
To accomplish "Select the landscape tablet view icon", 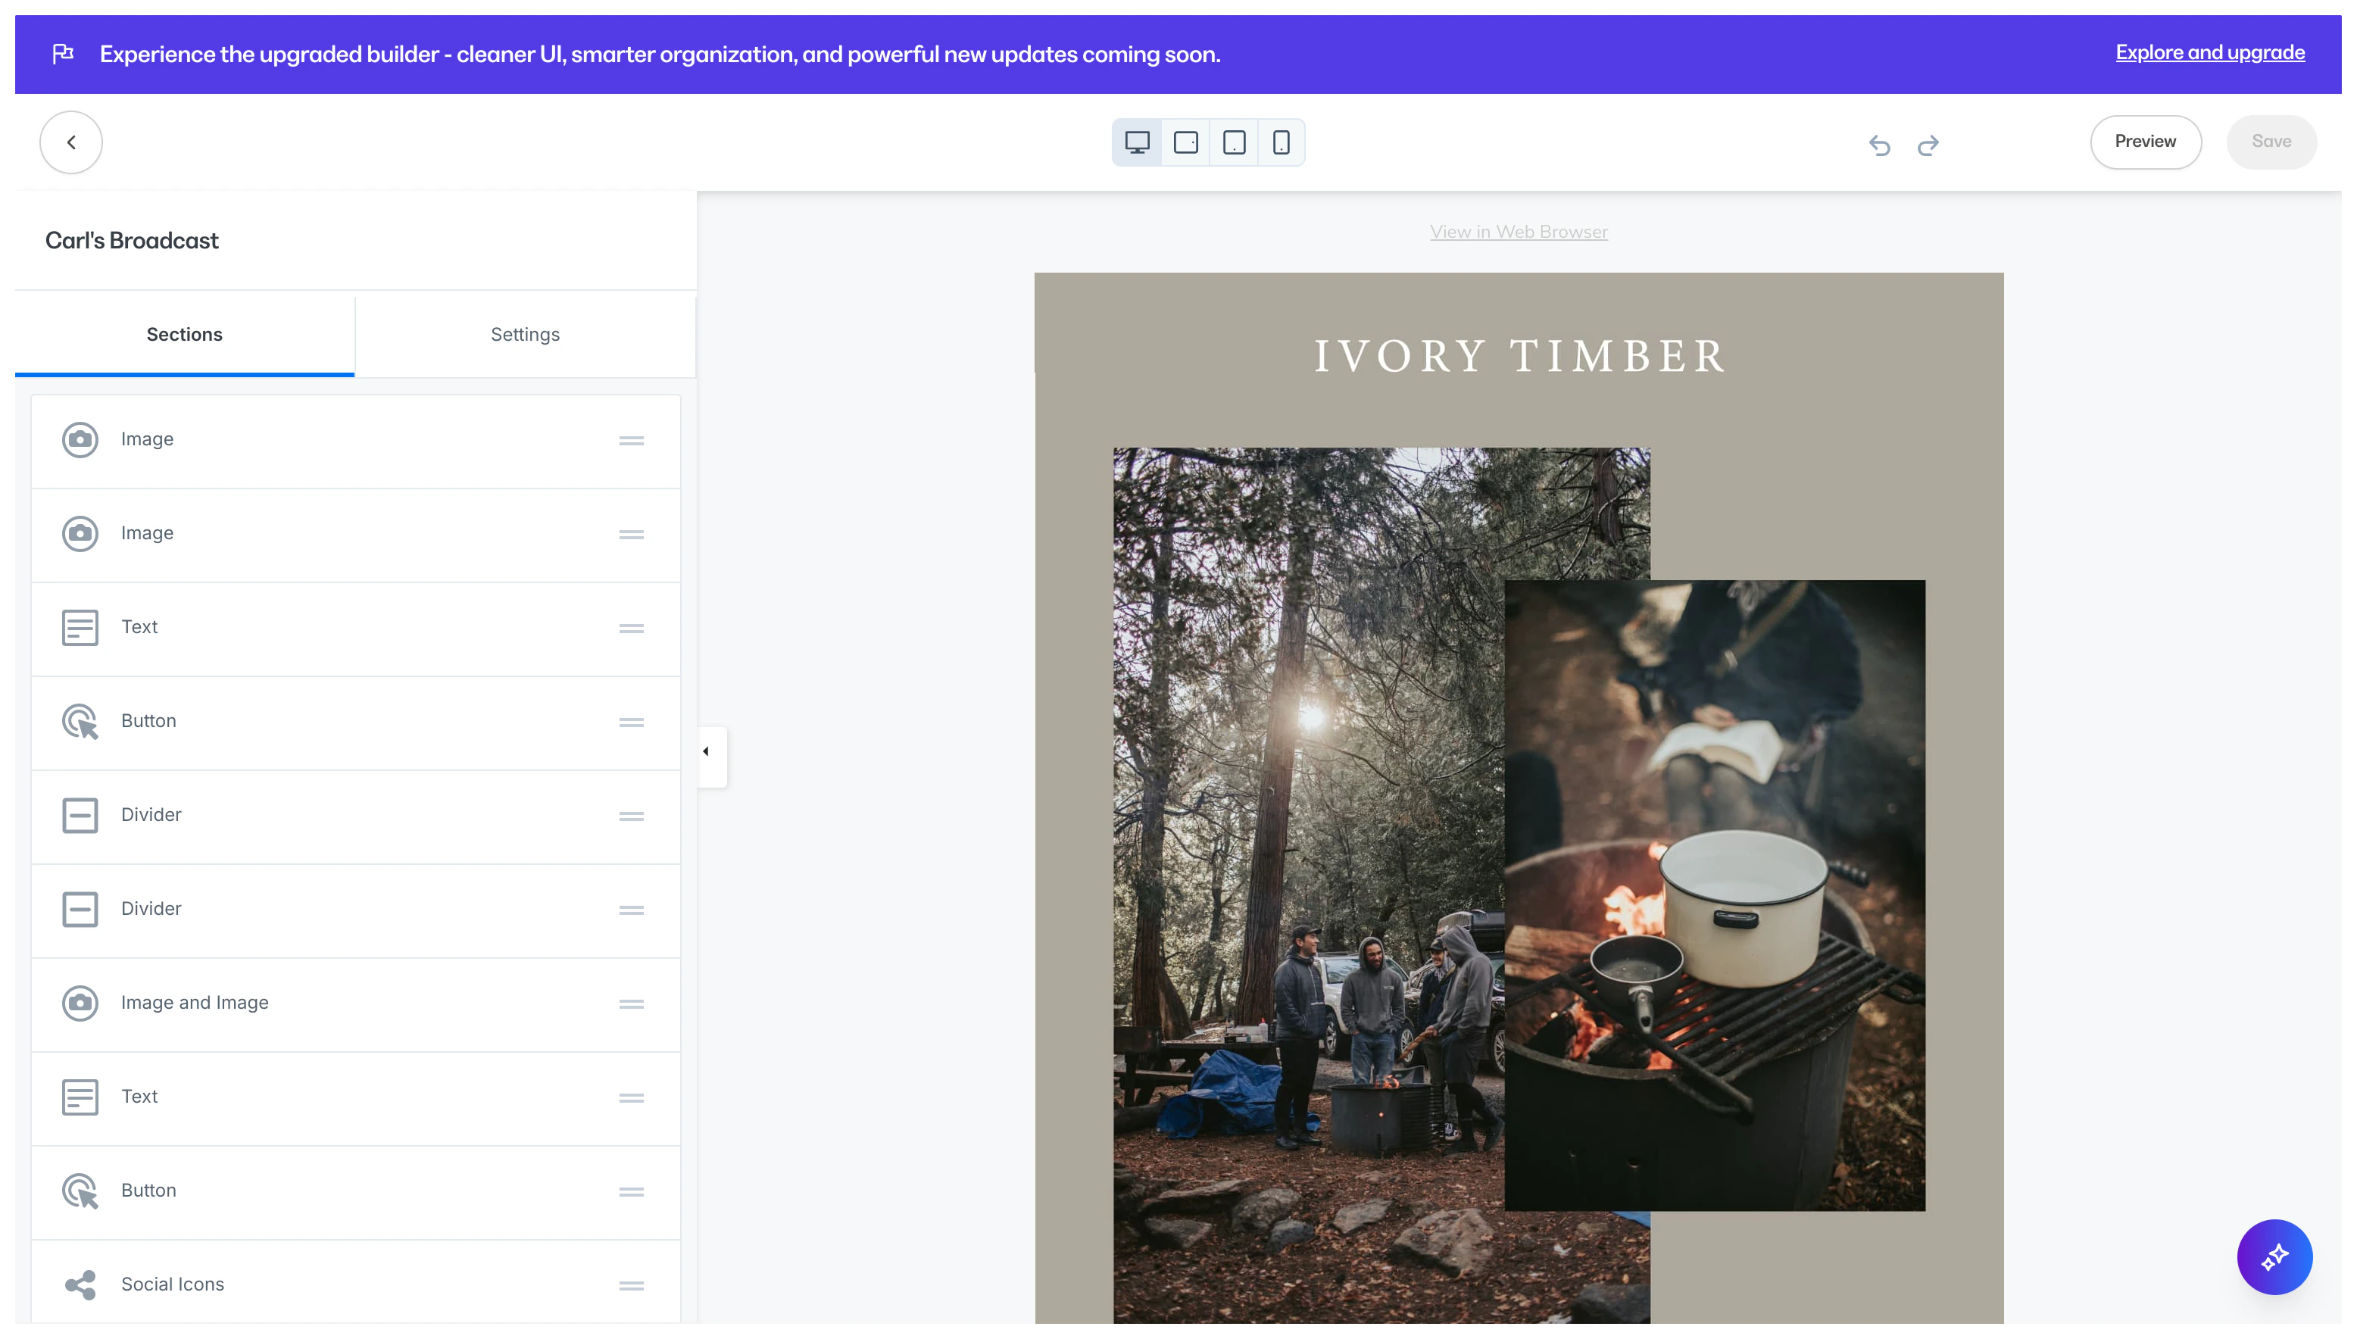I will click(1185, 142).
